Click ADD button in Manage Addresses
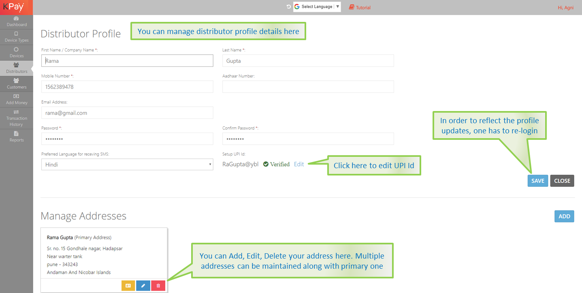 coord(564,216)
